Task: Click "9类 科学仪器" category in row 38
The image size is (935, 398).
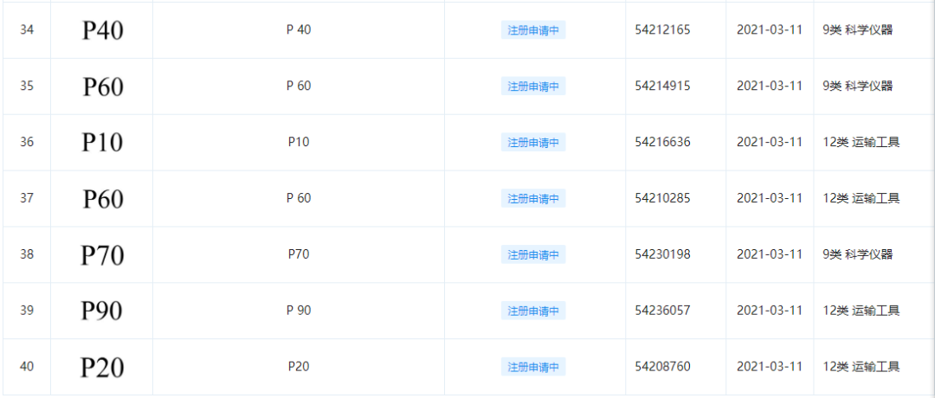Action: point(857,254)
